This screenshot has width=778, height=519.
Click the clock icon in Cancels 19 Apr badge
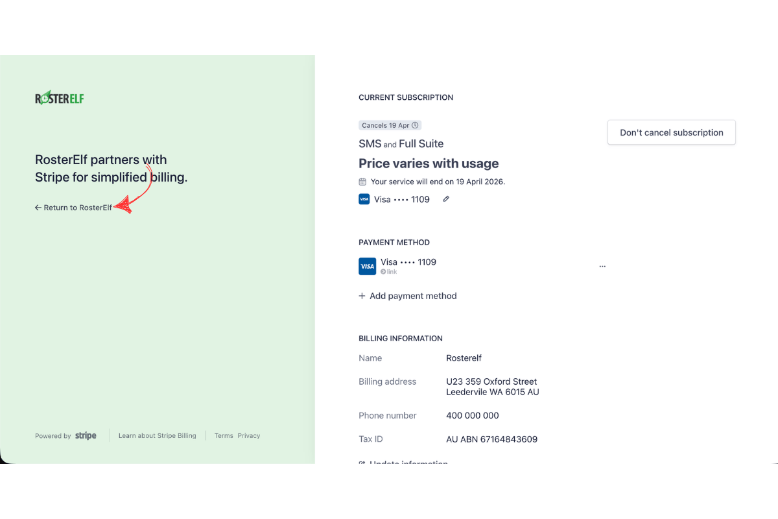(416, 125)
